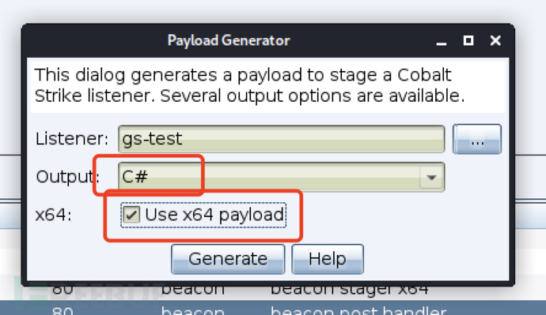Click the Payload Generator title bar

pos(229,40)
